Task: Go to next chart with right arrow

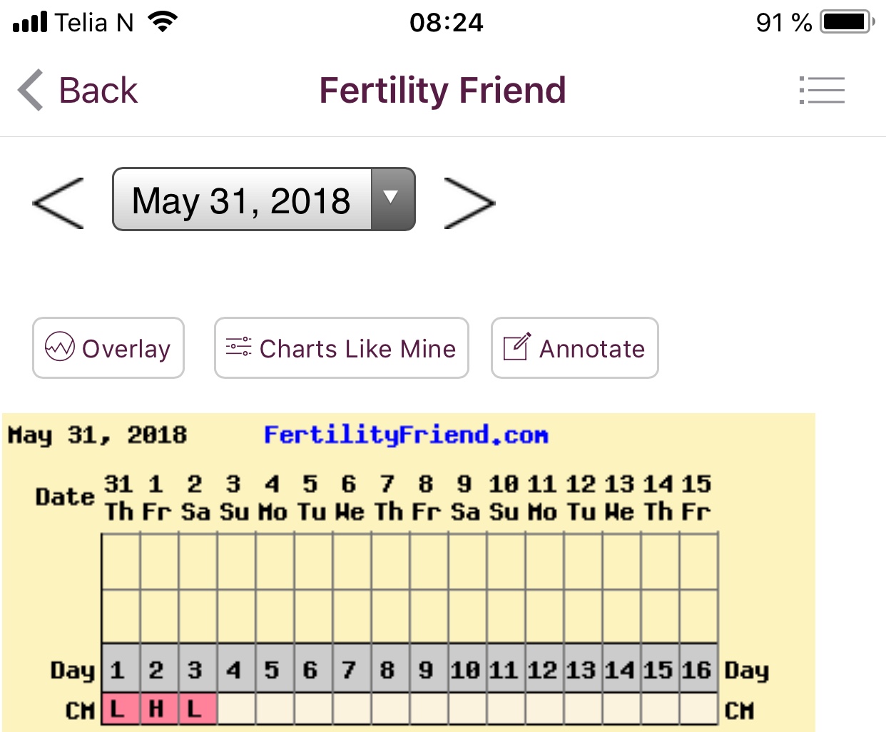Action: click(x=469, y=203)
